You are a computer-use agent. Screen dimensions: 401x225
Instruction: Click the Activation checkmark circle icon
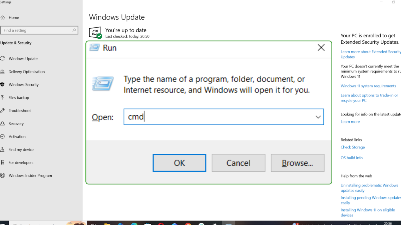2,136
